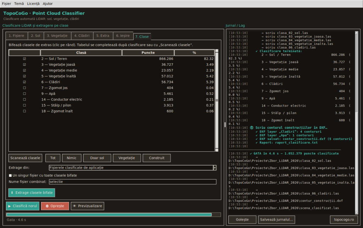Start classification with Clasifică norul
The height and width of the screenshot is (228, 363).
(22, 206)
